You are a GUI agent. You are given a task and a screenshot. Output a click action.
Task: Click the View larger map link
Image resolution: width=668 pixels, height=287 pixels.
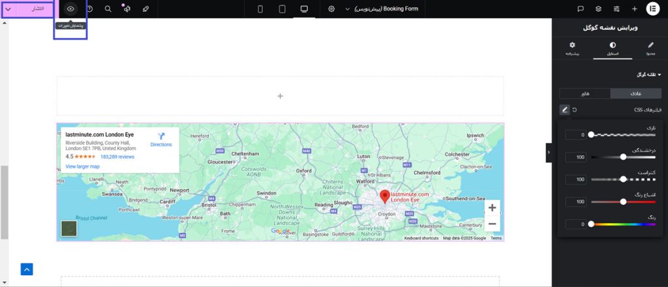tap(82, 166)
